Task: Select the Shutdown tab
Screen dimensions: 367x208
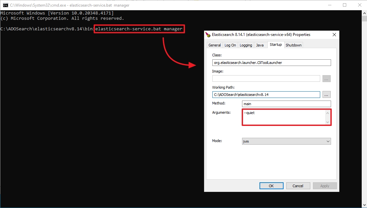Action: click(293, 45)
